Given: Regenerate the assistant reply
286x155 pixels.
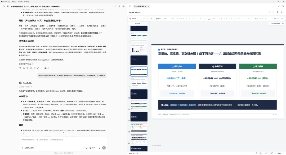Looking at the screenshot, I should click(x=34, y=68).
